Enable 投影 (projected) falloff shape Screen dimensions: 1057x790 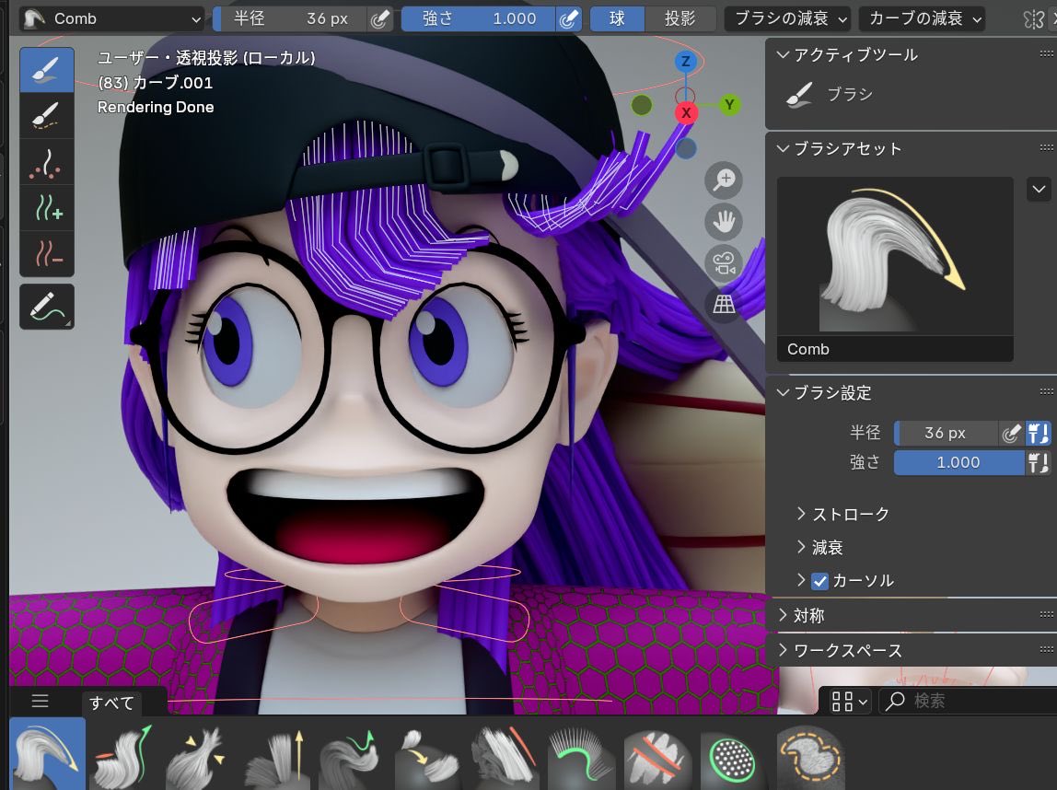(x=680, y=18)
